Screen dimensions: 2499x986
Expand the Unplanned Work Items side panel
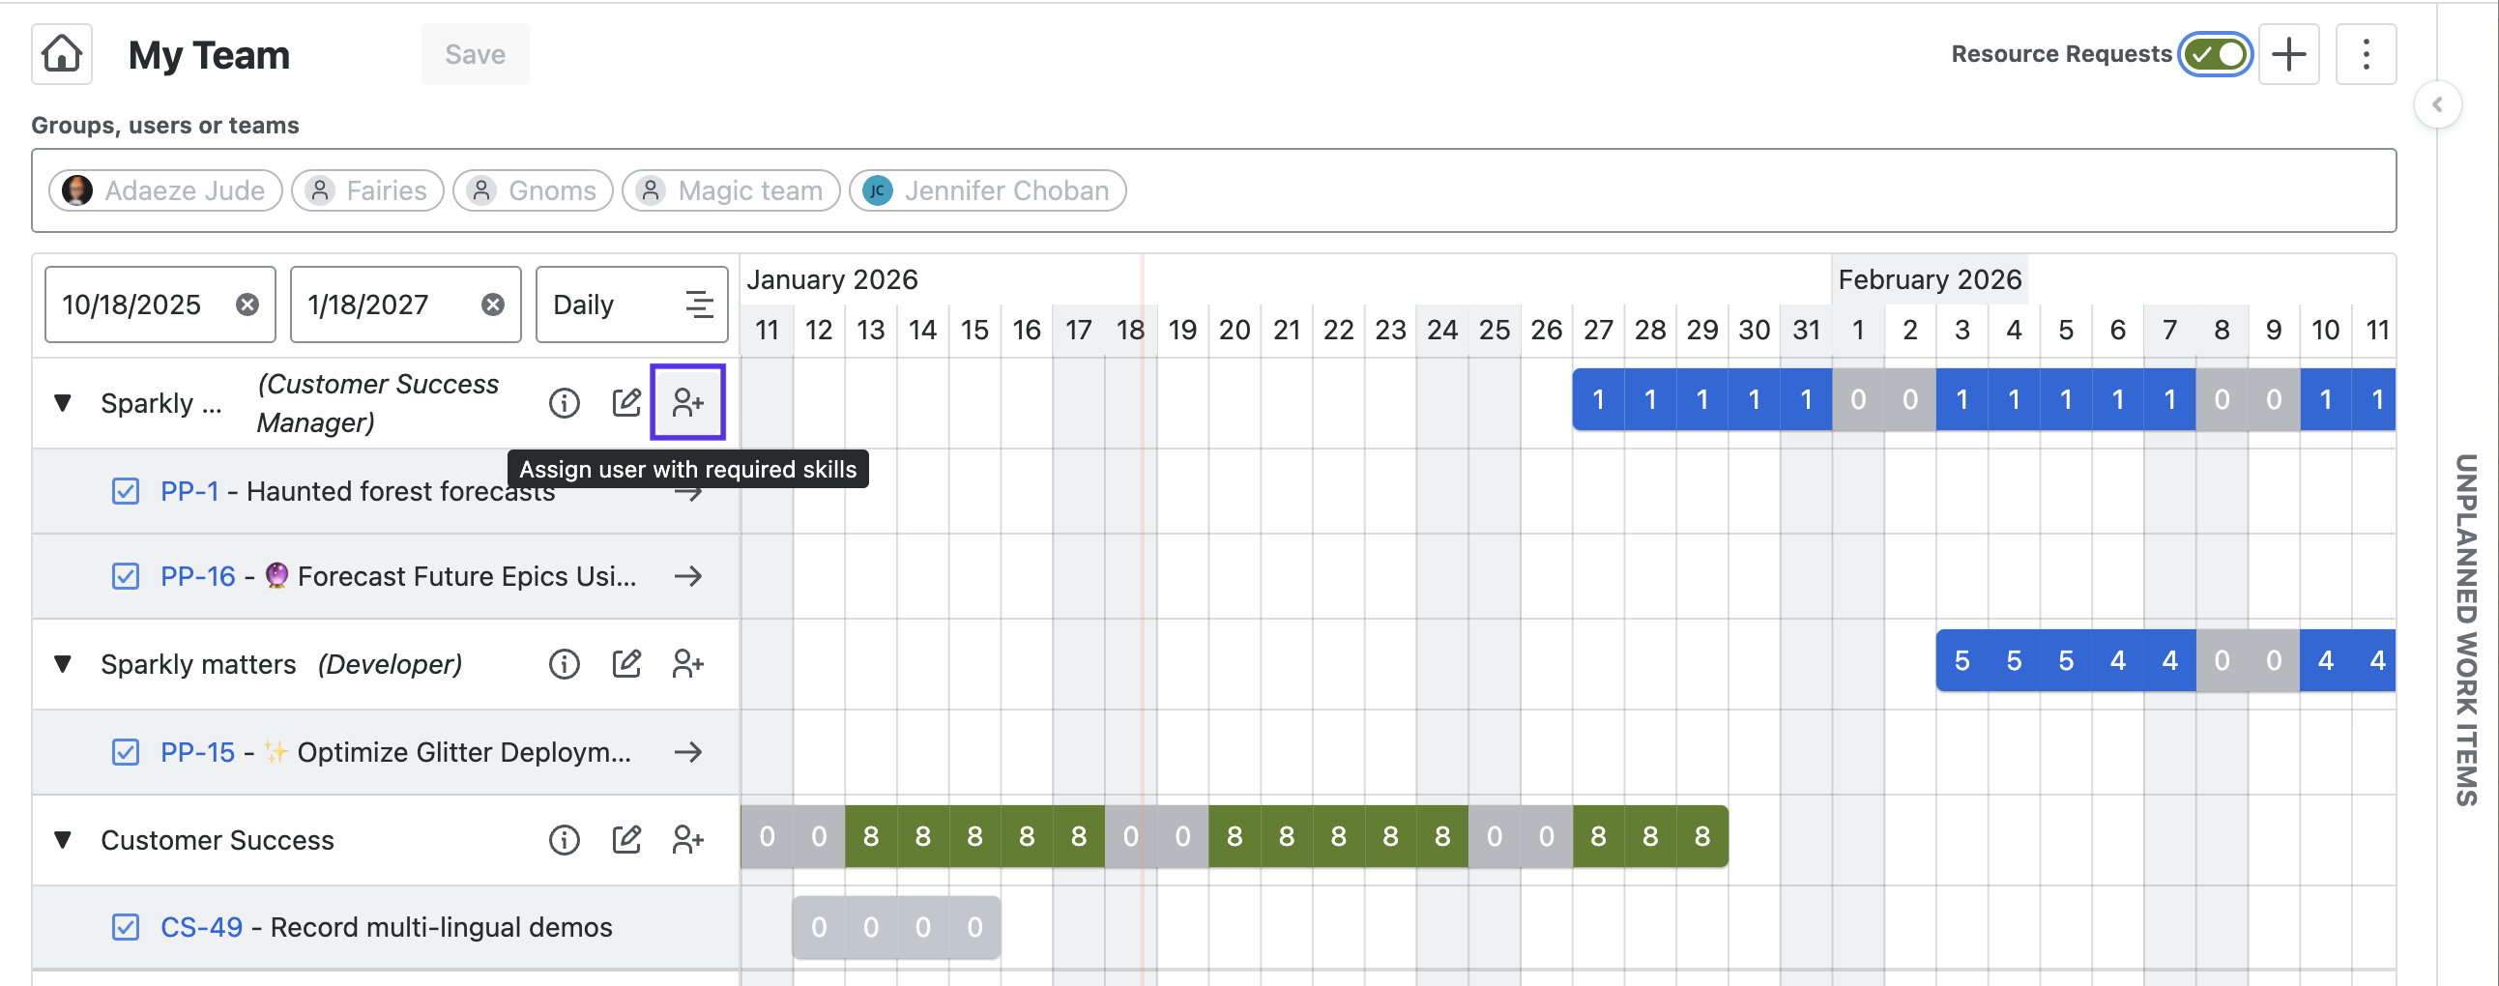click(2436, 104)
